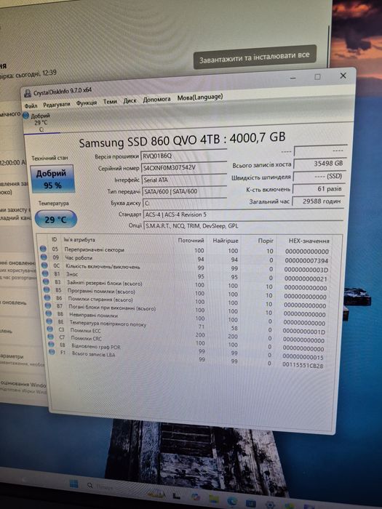Viewport: 382px width, 509px height.
Task: Click the firmware version field RVQ01B6Q
Action: click(x=183, y=154)
